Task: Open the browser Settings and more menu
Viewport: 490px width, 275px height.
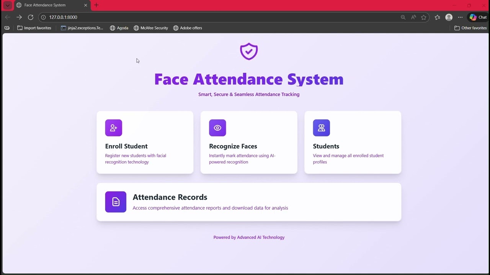Action: click(460, 17)
